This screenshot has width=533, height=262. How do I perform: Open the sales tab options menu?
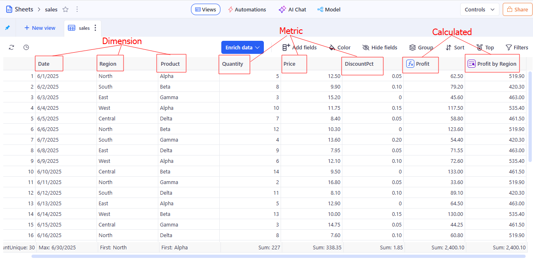(96, 28)
